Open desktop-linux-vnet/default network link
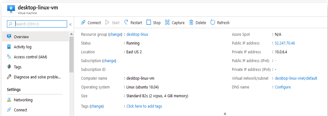The height and width of the screenshot is (116, 328). [x=296, y=78]
